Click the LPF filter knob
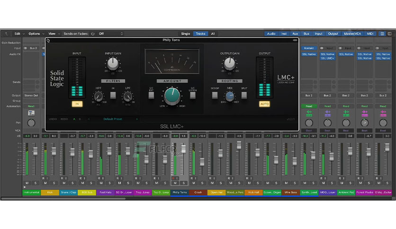 coord(127,96)
